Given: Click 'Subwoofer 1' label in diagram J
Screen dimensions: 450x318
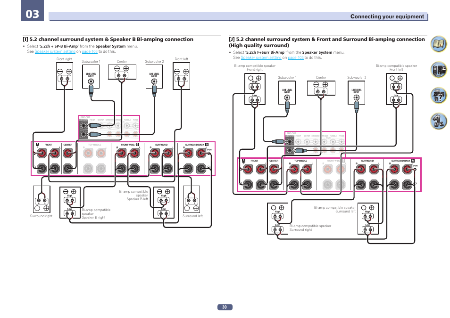Looking at the screenshot, I should click(287, 77).
